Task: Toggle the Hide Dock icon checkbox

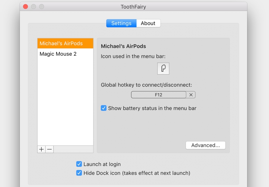Action: click(x=79, y=173)
